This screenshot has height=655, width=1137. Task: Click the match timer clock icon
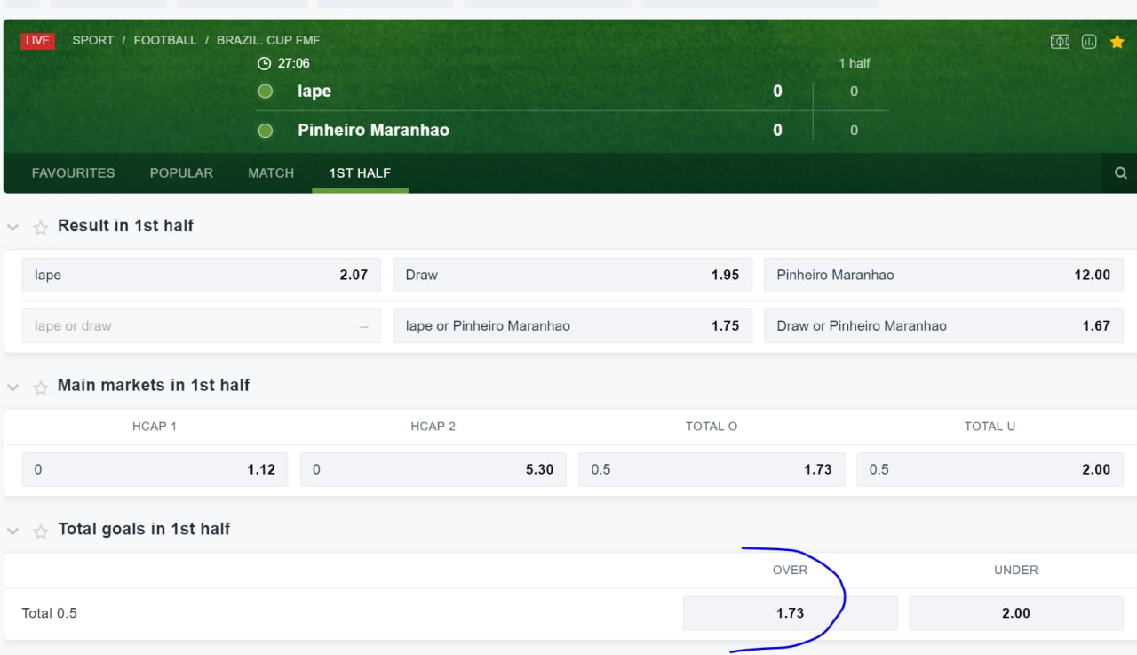264,63
